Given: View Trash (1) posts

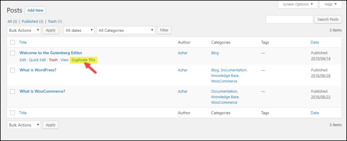Looking at the screenshot, I should pos(55,21).
